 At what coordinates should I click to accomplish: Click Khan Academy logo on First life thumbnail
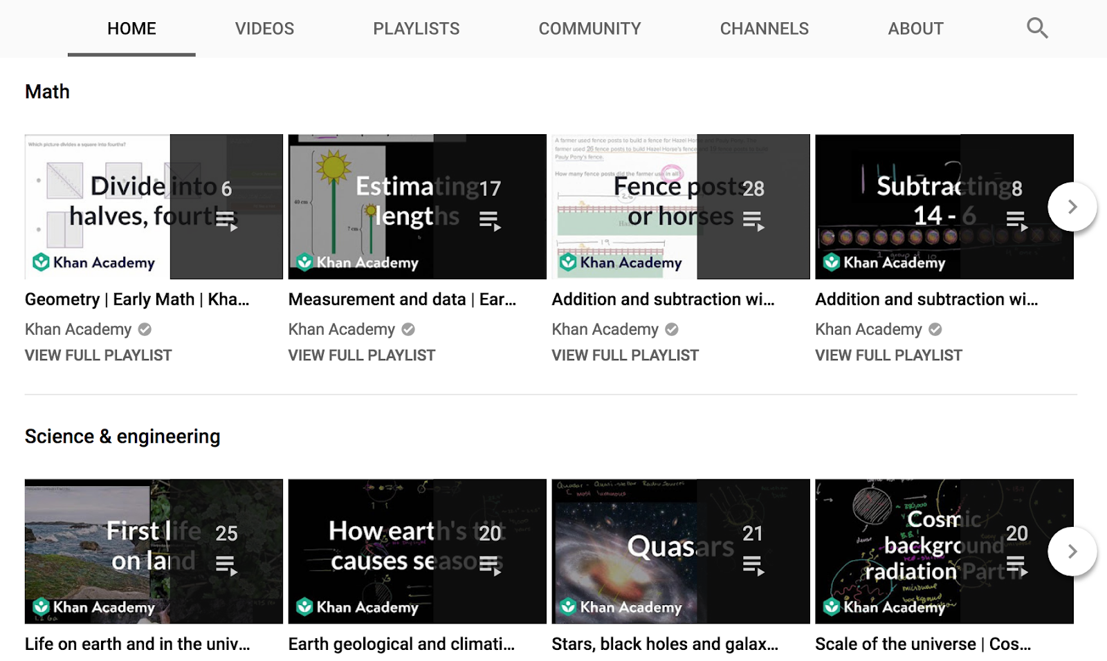click(x=93, y=607)
